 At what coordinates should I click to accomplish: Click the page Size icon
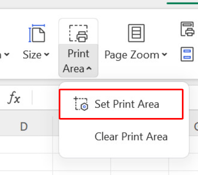coord(37,33)
